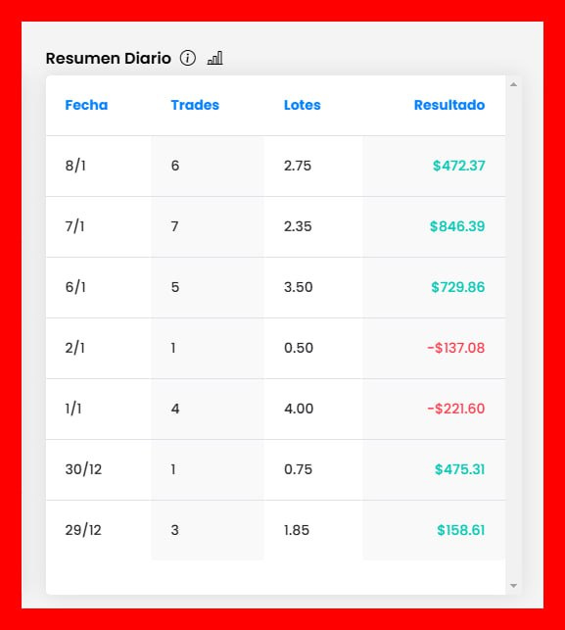Click the 2.35 lots value
565x630 pixels.
click(298, 226)
